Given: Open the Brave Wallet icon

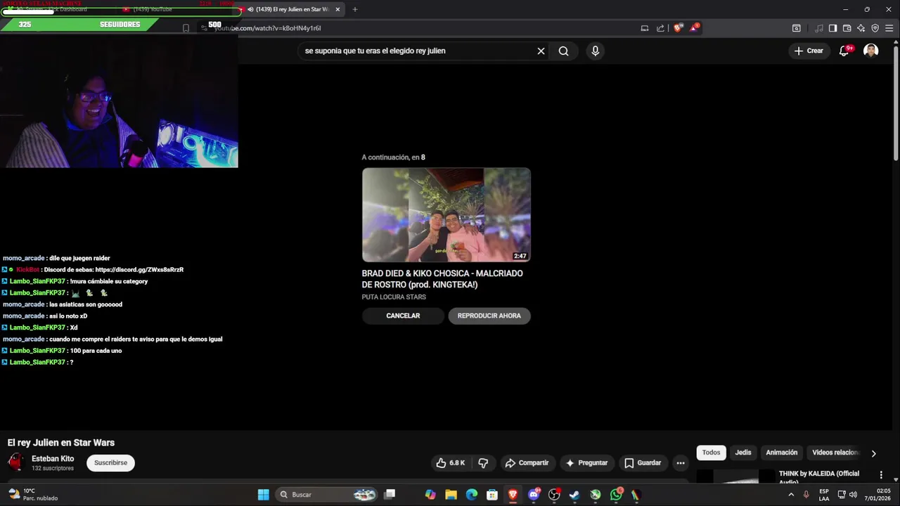Looking at the screenshot, I should click(847, 28).
